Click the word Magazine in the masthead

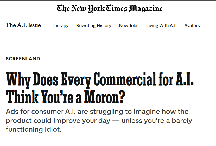click(x=146, y=8)
